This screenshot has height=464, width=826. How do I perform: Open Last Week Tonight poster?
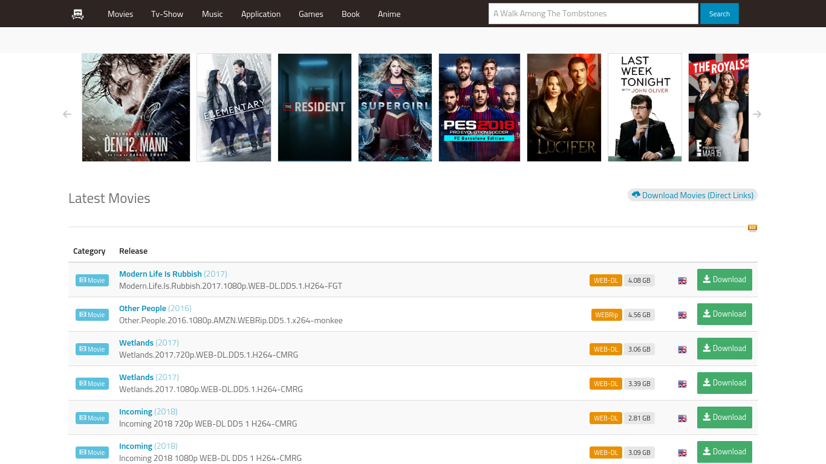click(x=645, y=108)
